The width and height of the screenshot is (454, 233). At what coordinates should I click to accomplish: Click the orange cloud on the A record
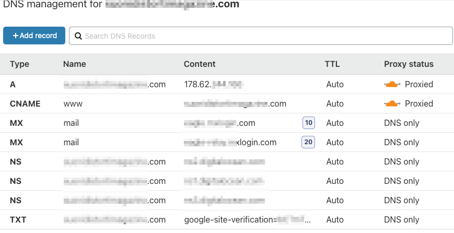tap(392, 84)
